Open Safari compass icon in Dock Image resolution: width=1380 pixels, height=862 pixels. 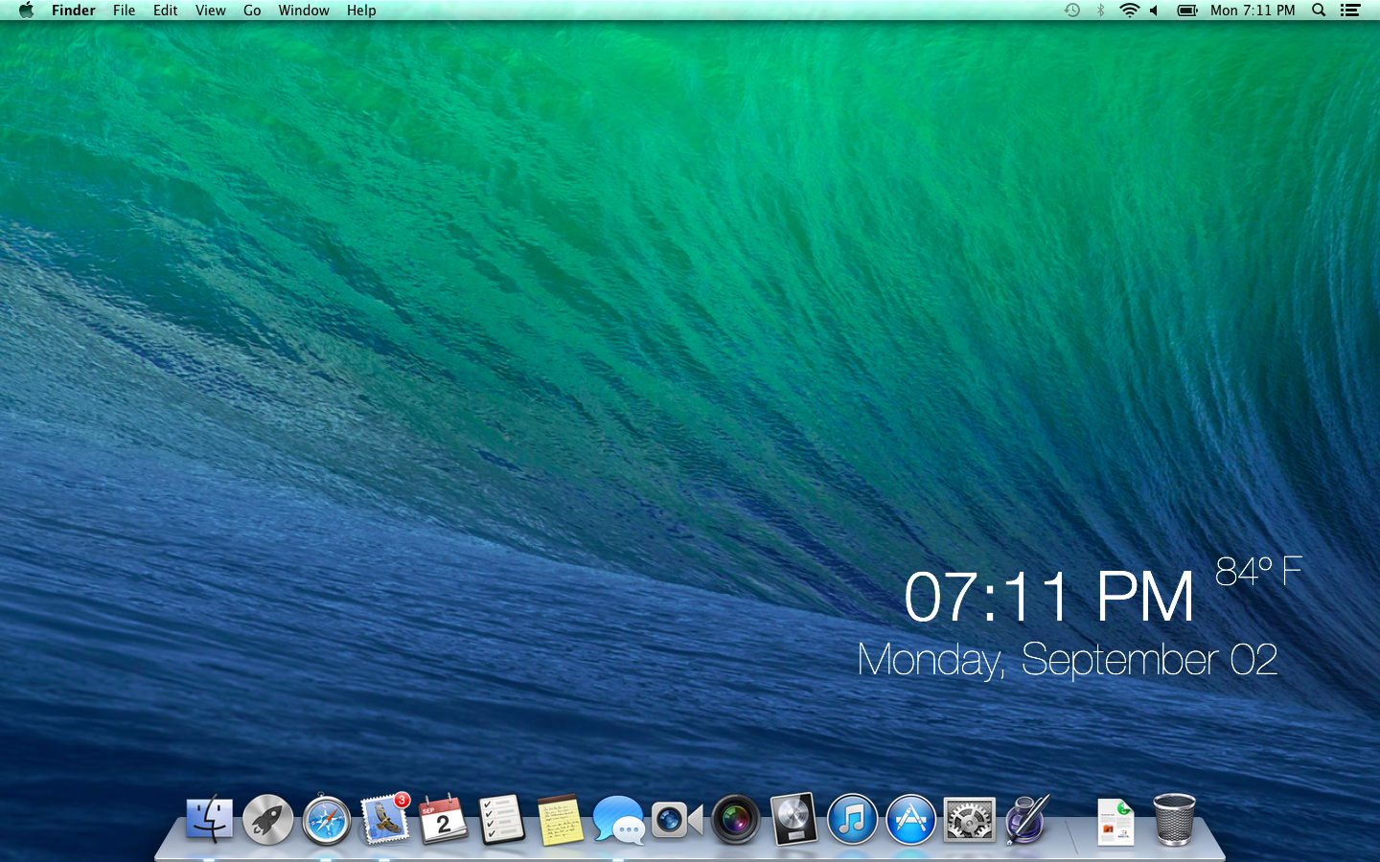(x=327, y=821)
